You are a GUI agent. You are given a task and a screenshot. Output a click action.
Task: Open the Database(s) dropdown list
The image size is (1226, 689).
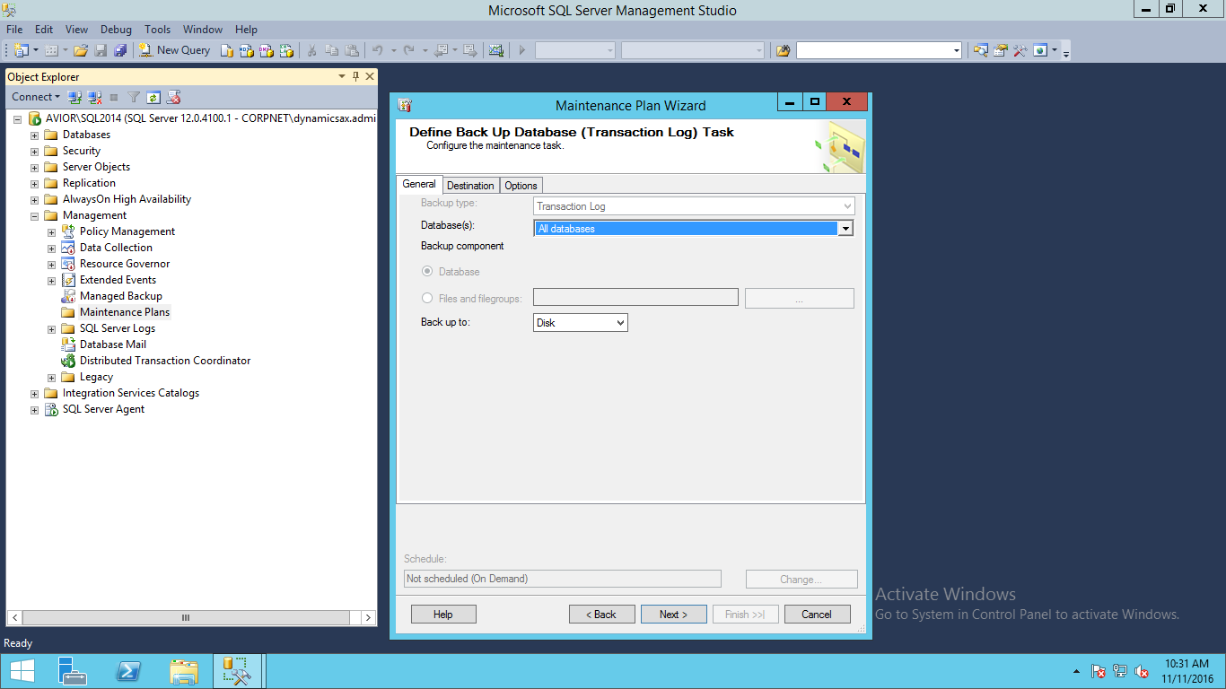tap(845, 229)
